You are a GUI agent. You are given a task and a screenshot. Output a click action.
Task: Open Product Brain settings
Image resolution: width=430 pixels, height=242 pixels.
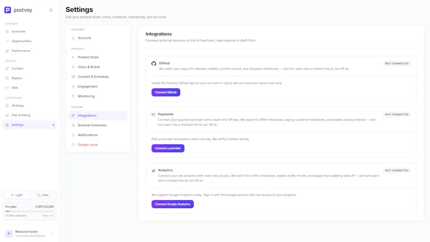click(98, 58)
